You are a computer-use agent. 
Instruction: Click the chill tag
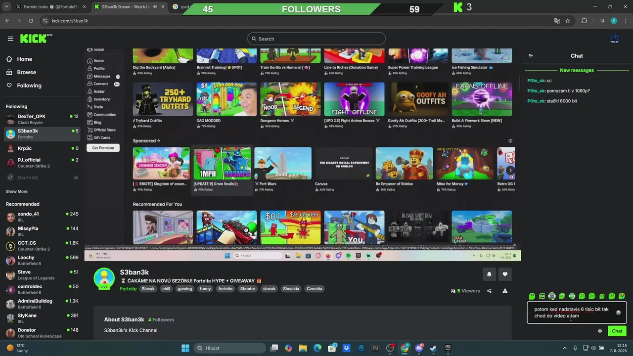click(x=166, y=289)
